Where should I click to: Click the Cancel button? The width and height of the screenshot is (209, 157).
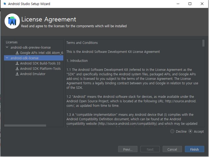(172, 149)
